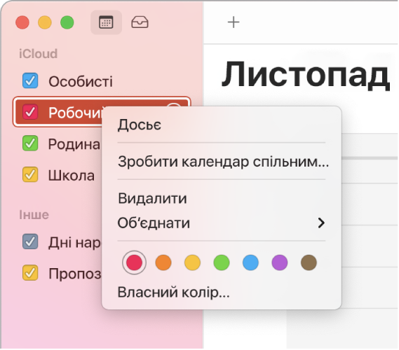Select the green color swatch
399x350 pixels.
222,262
